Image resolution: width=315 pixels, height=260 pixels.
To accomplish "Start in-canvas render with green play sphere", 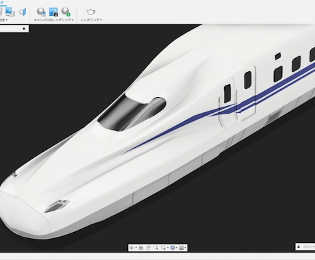I will point(66,12).
